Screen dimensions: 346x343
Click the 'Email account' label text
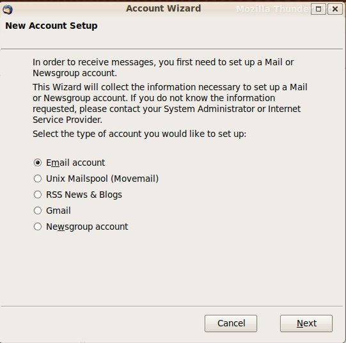pyautogui.click(x=75, y=163)
